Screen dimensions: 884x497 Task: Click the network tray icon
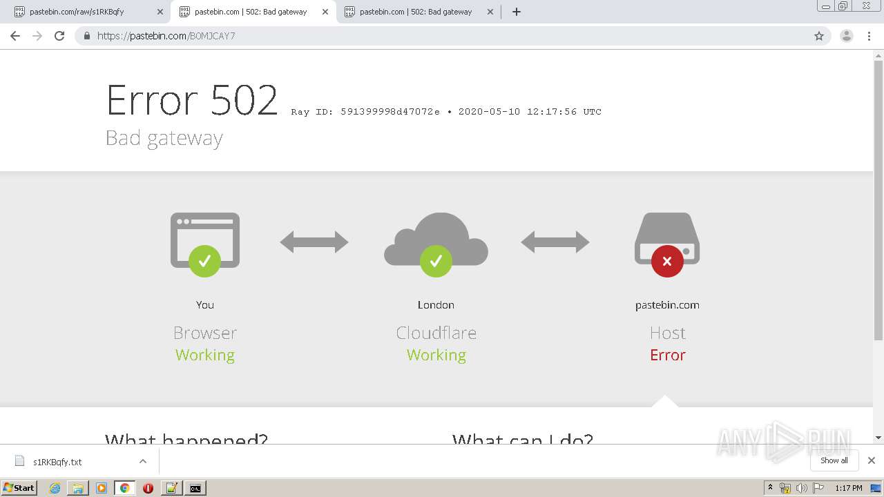click(x=785, y=488)
